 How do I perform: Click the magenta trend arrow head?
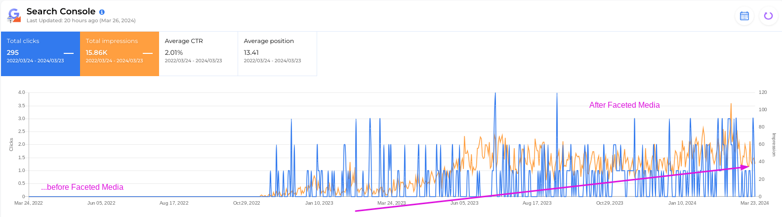point(745,167)
